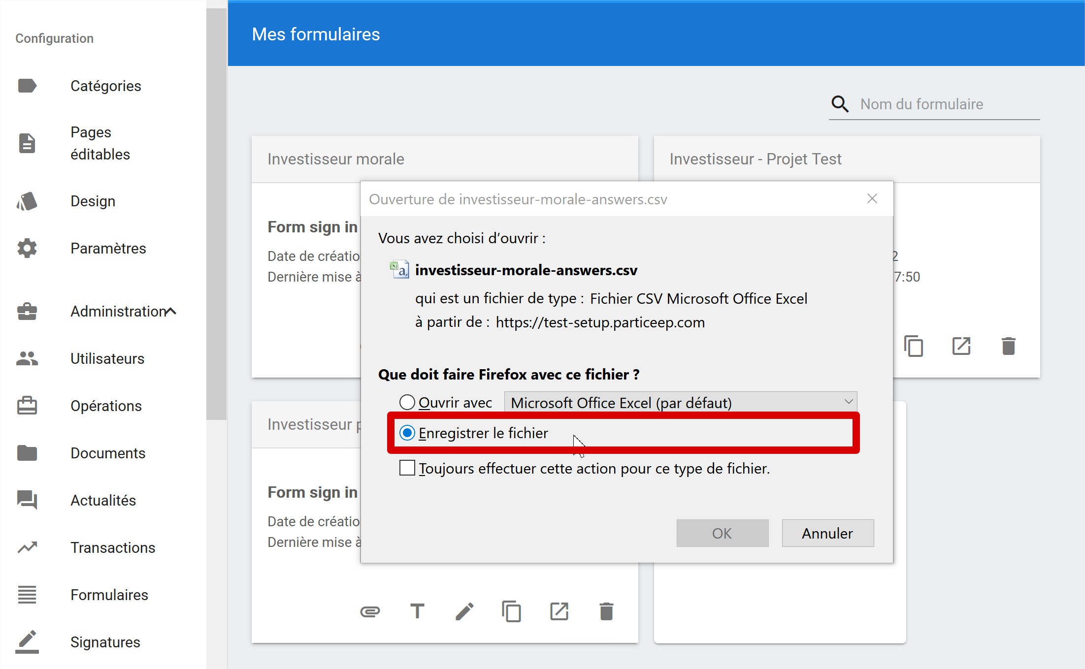Click the Formulaires lines icon

tap(27, 595)
